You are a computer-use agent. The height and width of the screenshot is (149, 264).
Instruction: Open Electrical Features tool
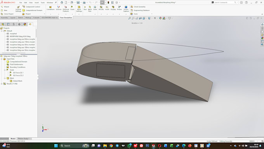point(66,9)
